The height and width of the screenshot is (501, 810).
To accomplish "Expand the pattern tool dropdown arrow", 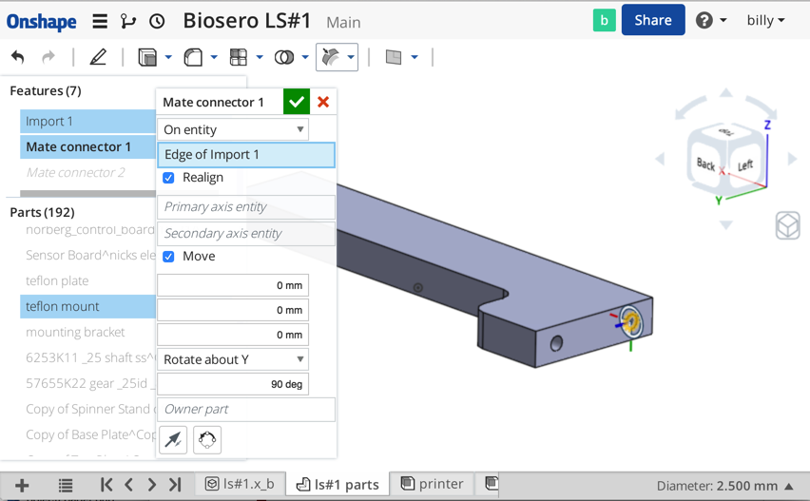I will click(x=260, y=57).
